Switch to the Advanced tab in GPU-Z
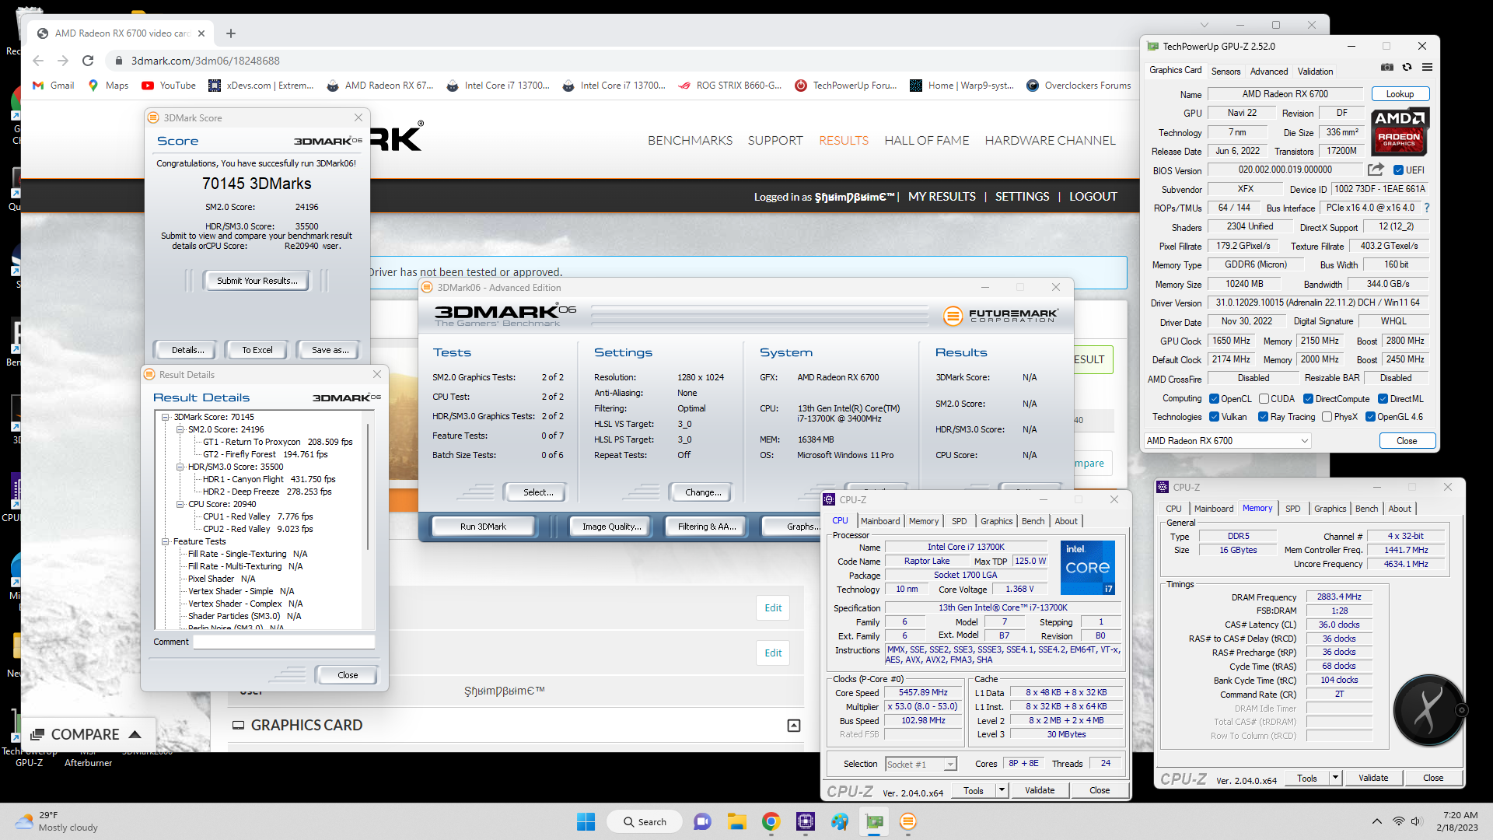 (1269, 71)
